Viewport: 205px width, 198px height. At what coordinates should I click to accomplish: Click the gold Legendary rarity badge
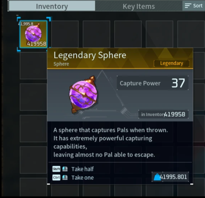[172, 63]
